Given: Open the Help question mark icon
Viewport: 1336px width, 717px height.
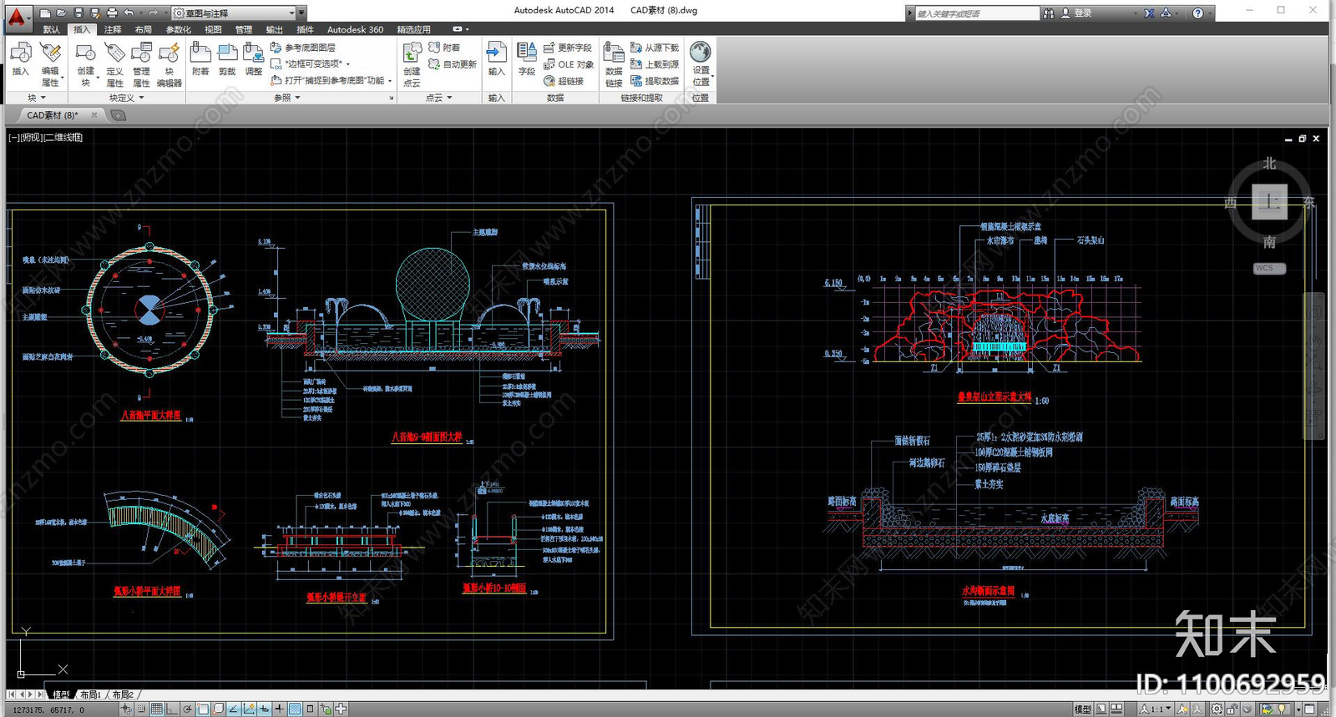Looking at the screenshot, I should pyautogui.click(x=1198, y=13).
